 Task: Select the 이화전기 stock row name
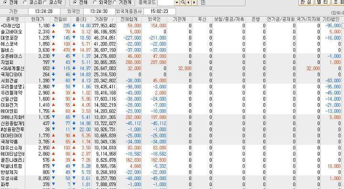9,105
